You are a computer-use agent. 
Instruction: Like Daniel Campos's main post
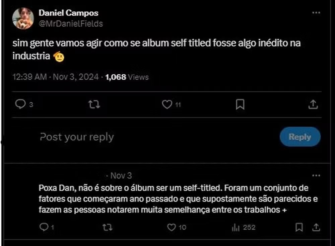[x=167, y=105]
